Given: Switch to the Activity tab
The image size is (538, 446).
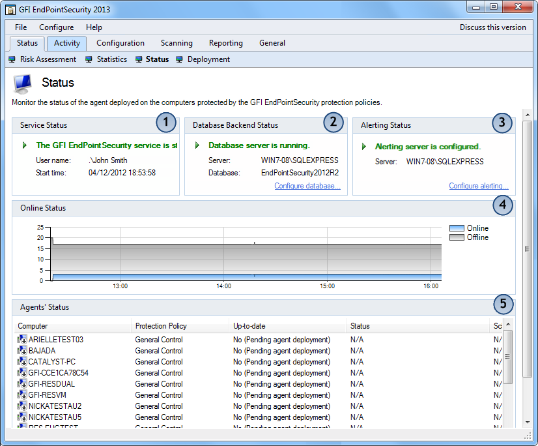Looking at the screenshot, I should (67, 43).
